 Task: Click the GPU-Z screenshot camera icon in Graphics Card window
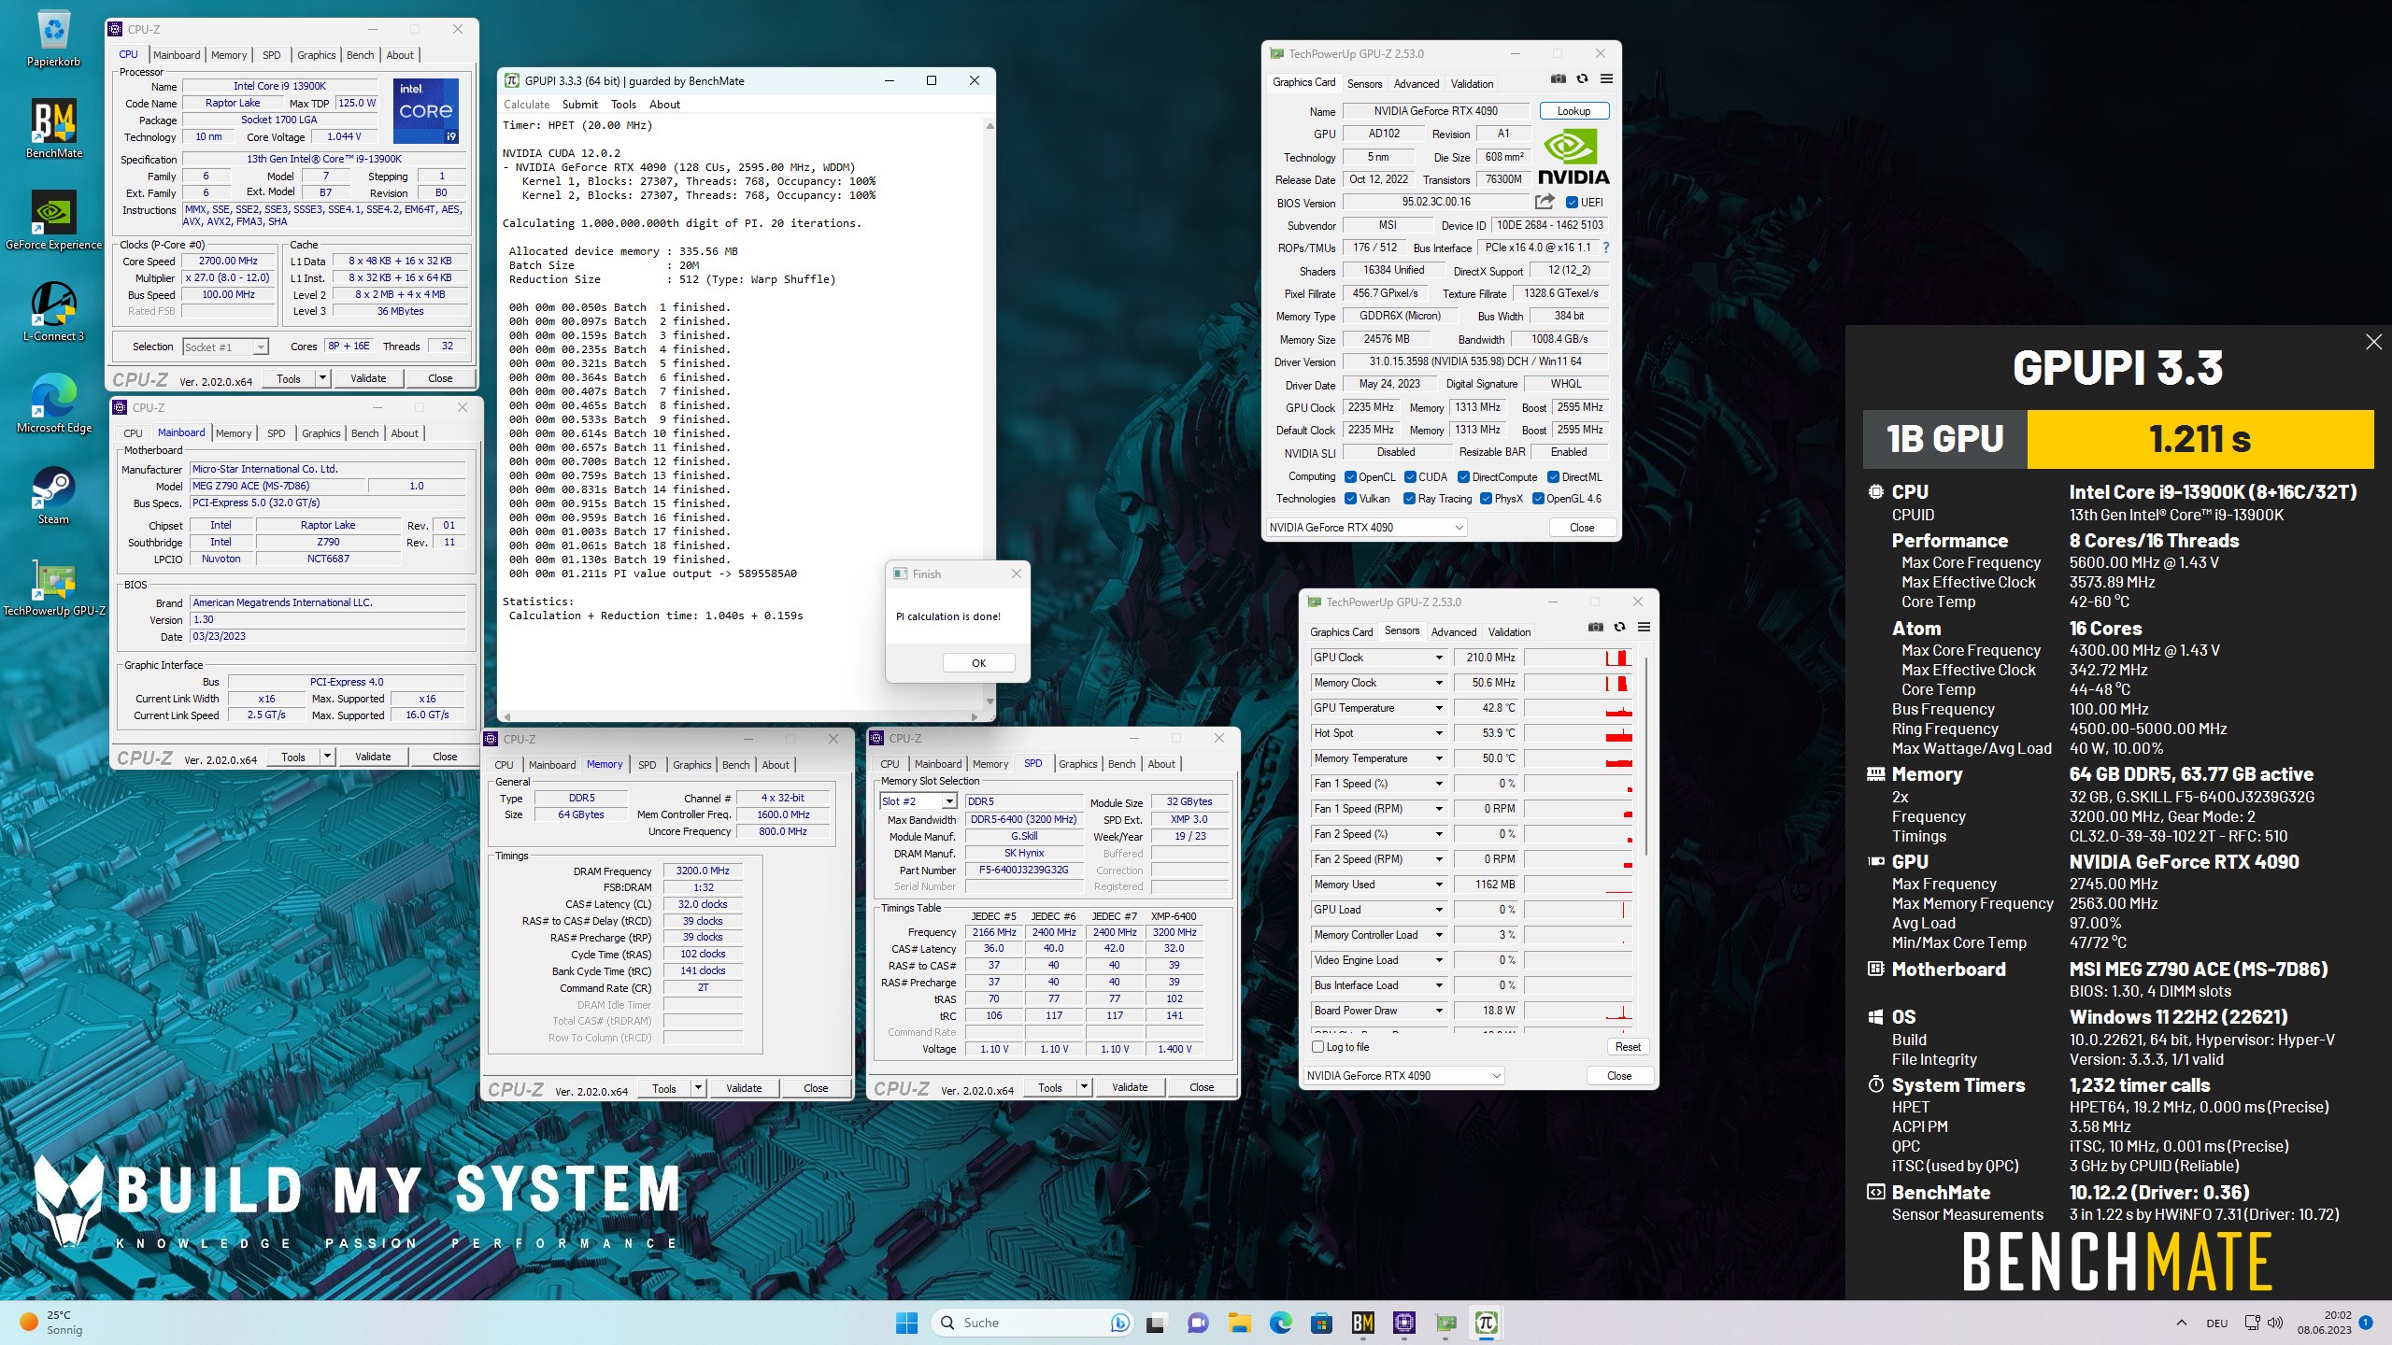1558,79
